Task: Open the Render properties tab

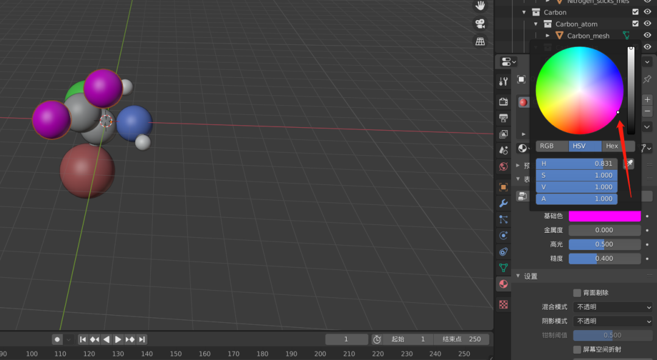Action: tap(504, 102)
